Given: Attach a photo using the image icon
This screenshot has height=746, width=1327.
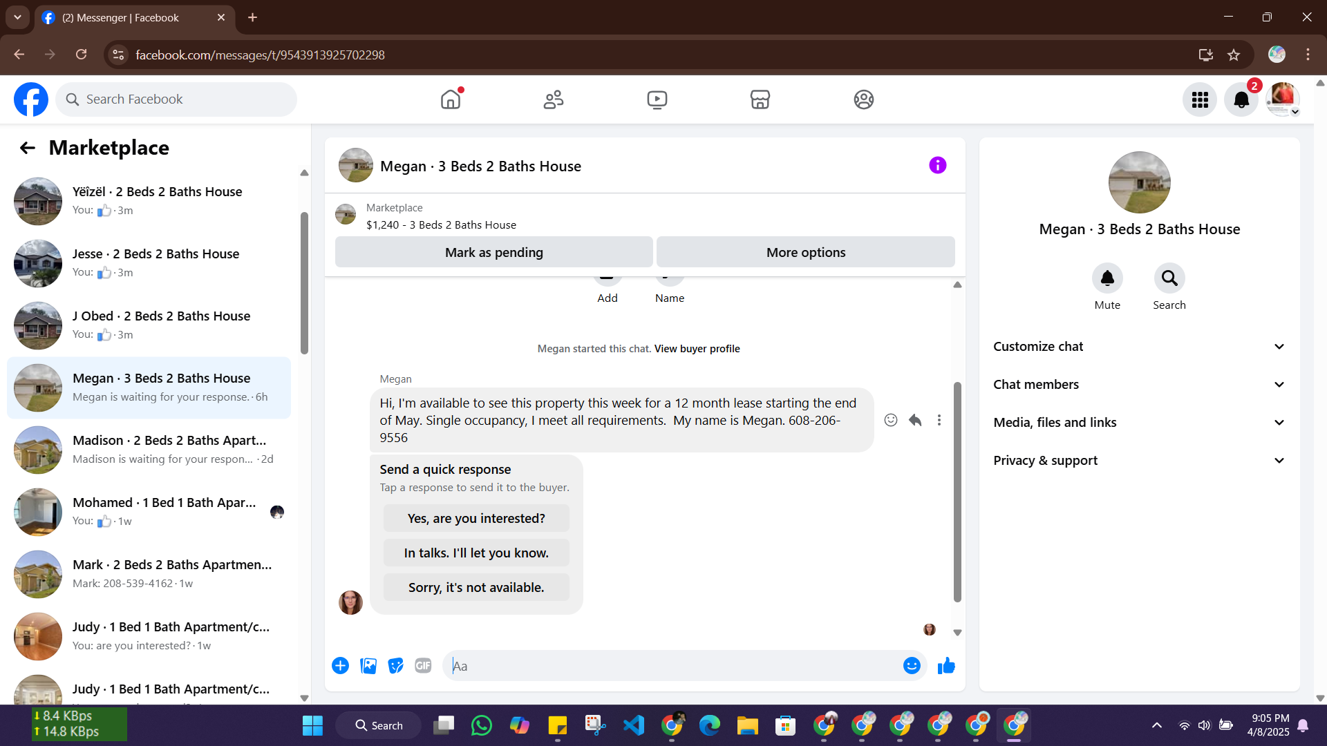Looking at the screenshot, I should [x=368, y=666].
